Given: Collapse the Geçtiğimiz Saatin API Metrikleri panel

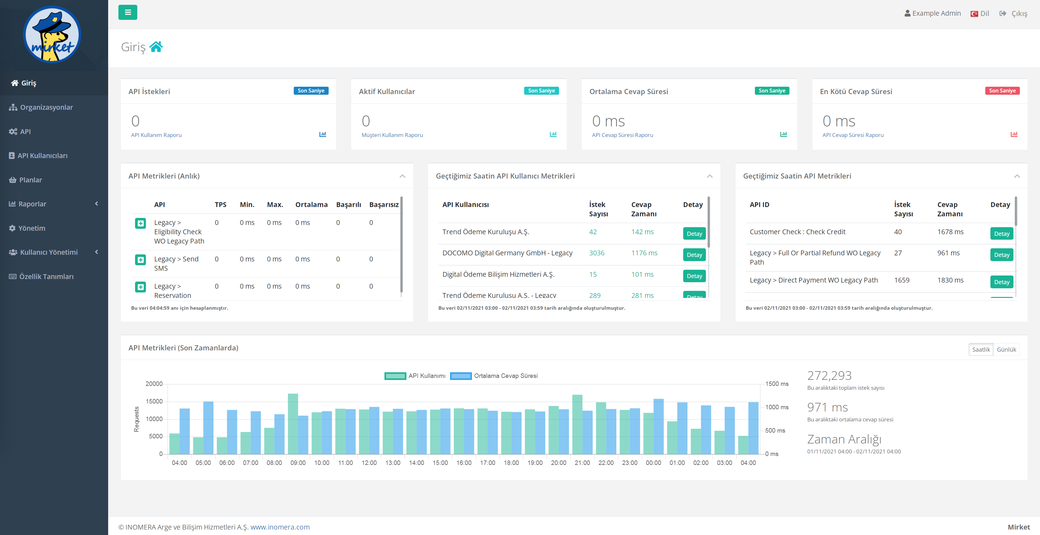Looking at the screenshot, I should pyautogui.click(x=1017, y=176).
